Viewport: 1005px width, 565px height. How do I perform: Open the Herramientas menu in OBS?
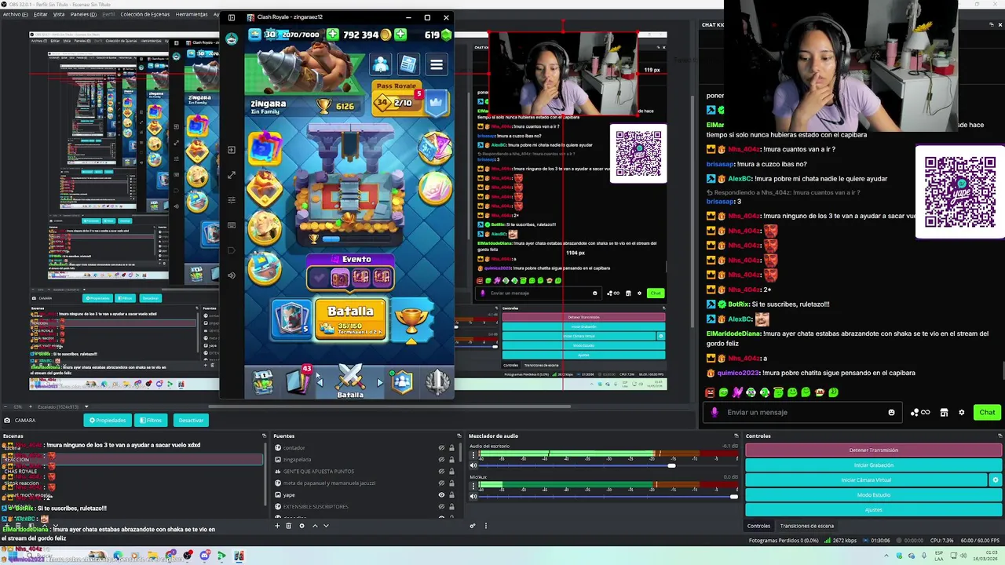[x=192, y=14]
